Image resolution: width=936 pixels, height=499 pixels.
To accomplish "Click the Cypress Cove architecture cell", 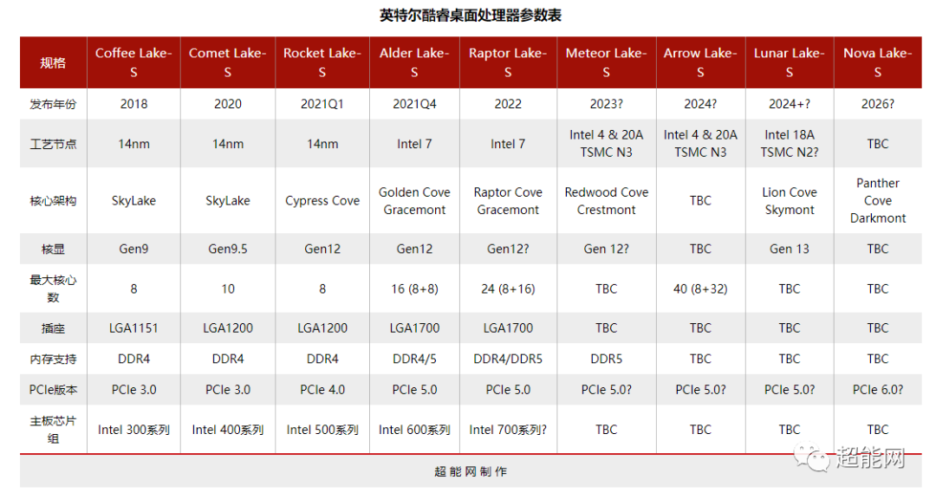I will 322,201.
